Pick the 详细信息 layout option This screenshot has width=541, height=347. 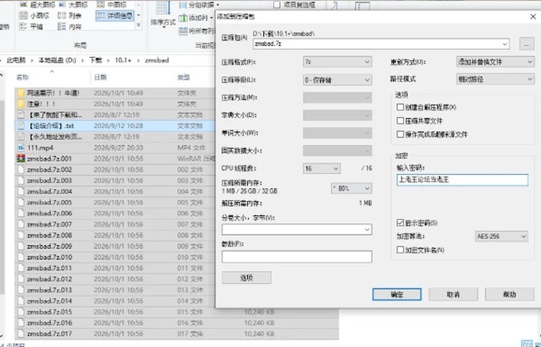coord(114,16)
